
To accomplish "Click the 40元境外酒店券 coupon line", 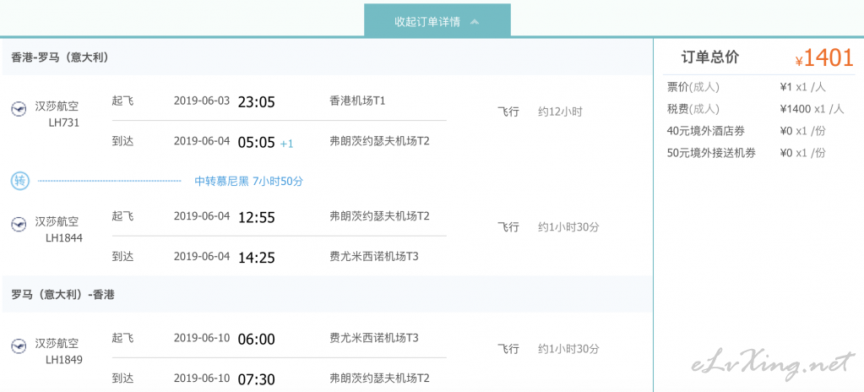I will tap(747, 131).
